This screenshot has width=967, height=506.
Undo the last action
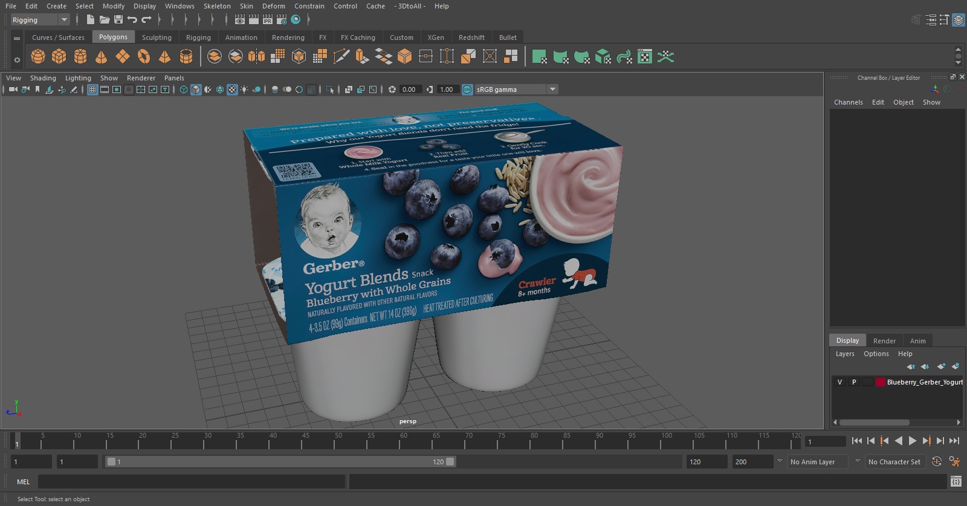(x=132, y=20)
